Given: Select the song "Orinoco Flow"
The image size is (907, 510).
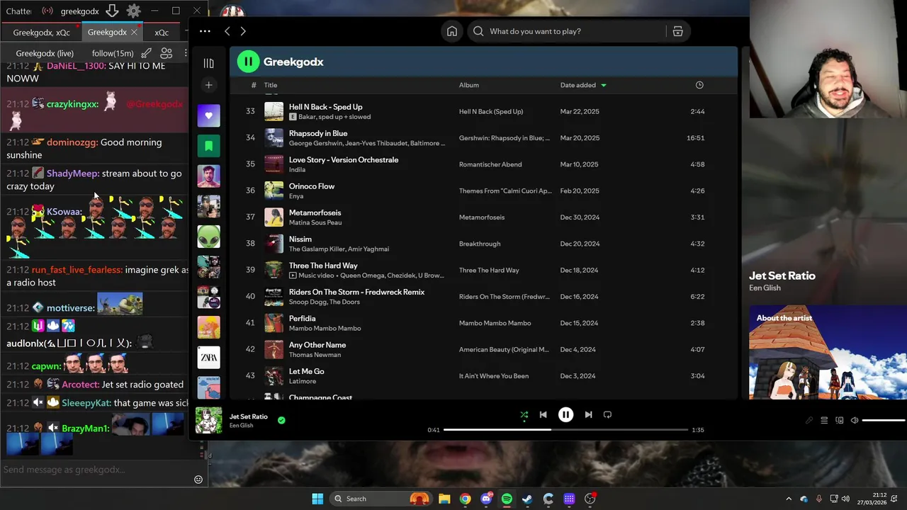Looking at the screenshot, I should [312, 186].
